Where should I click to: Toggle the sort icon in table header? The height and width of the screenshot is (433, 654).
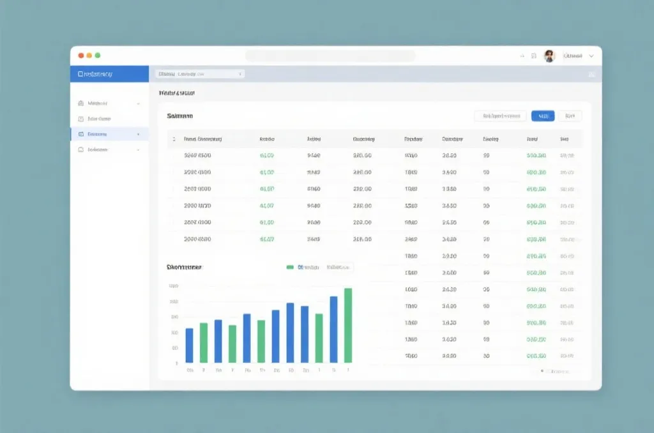[174, 139]
